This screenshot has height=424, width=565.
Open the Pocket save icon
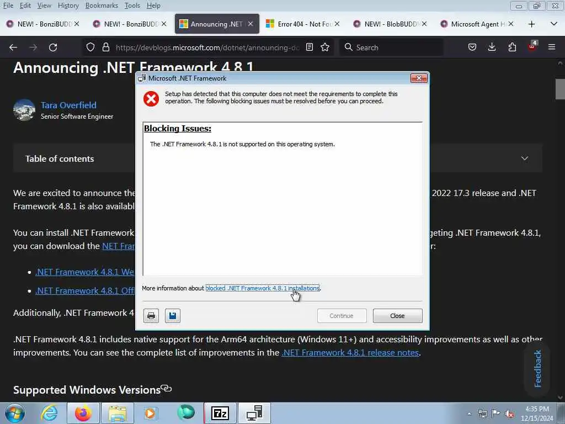pos(472,47)
